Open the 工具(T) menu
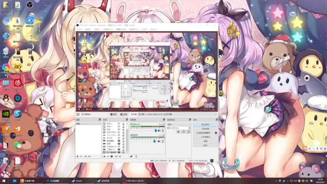 click(x=145, y=29)
